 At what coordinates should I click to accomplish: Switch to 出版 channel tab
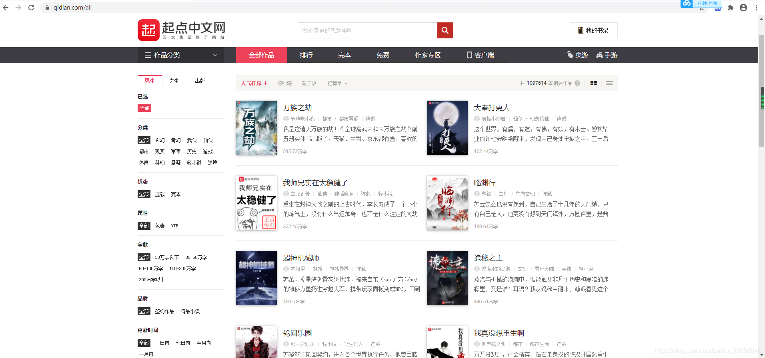tap(200, 81)
